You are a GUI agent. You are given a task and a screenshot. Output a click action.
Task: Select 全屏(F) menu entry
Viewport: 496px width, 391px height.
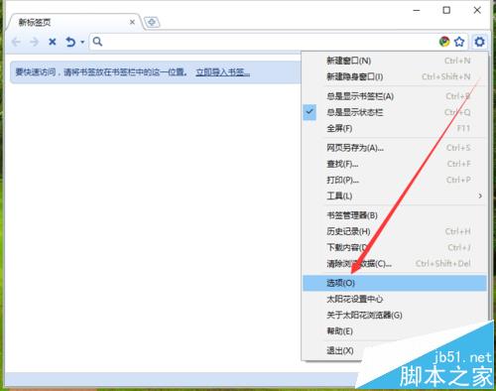(x=395, y=128)
